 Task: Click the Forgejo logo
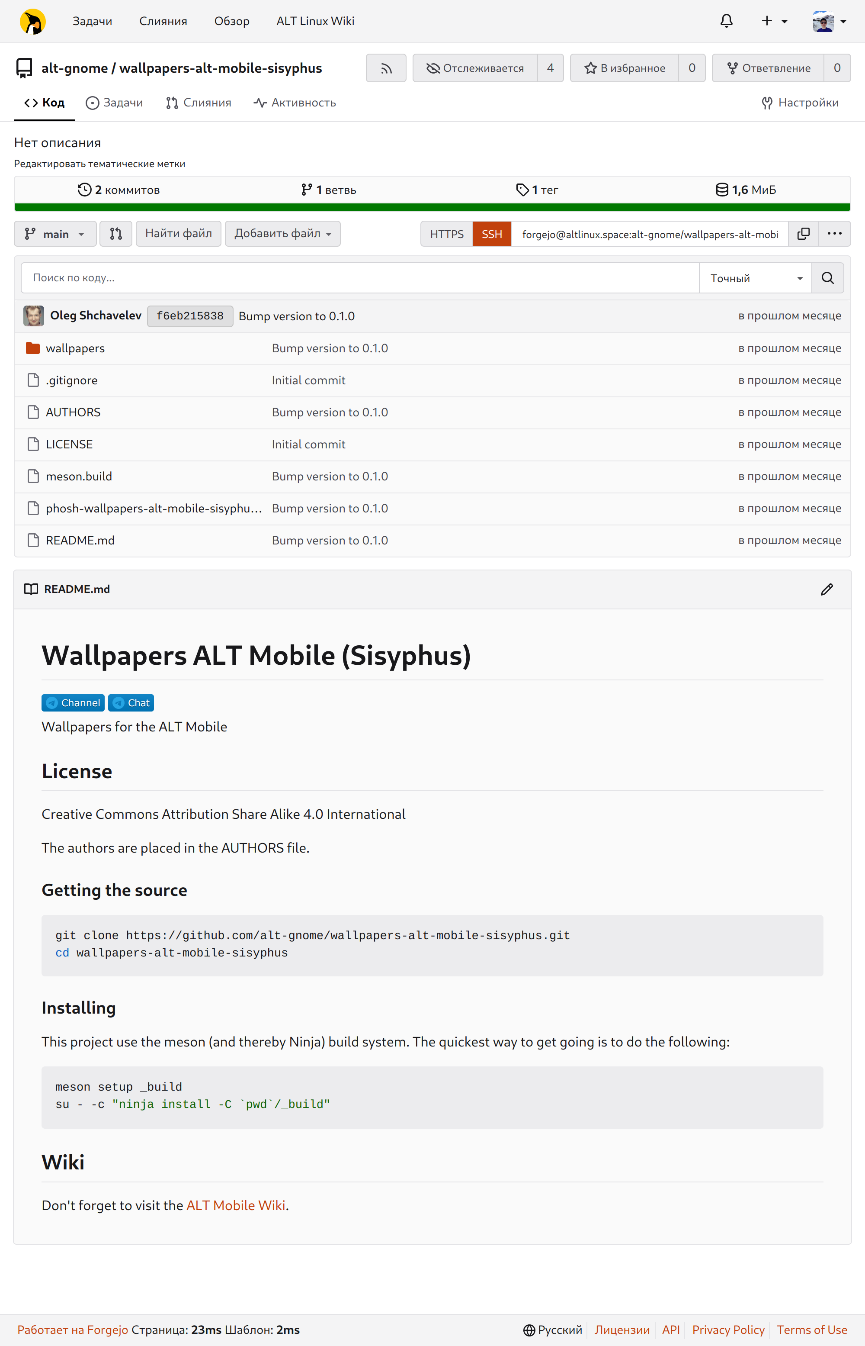pos(32,21)
